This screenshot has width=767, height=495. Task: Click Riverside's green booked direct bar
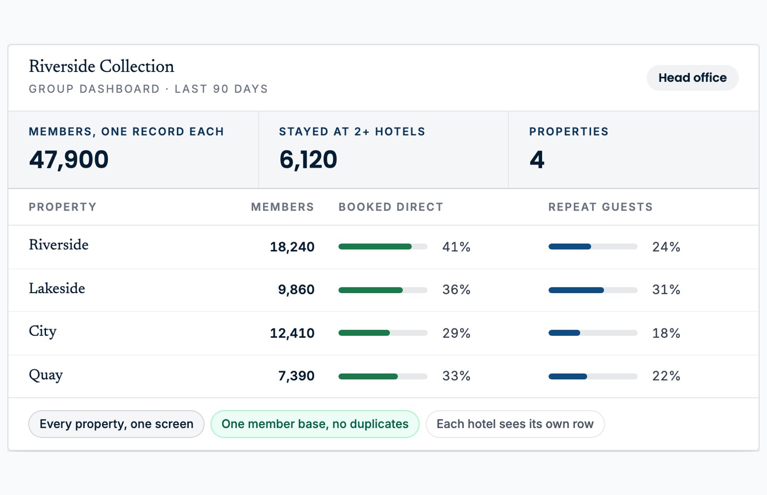click(375, 247)
